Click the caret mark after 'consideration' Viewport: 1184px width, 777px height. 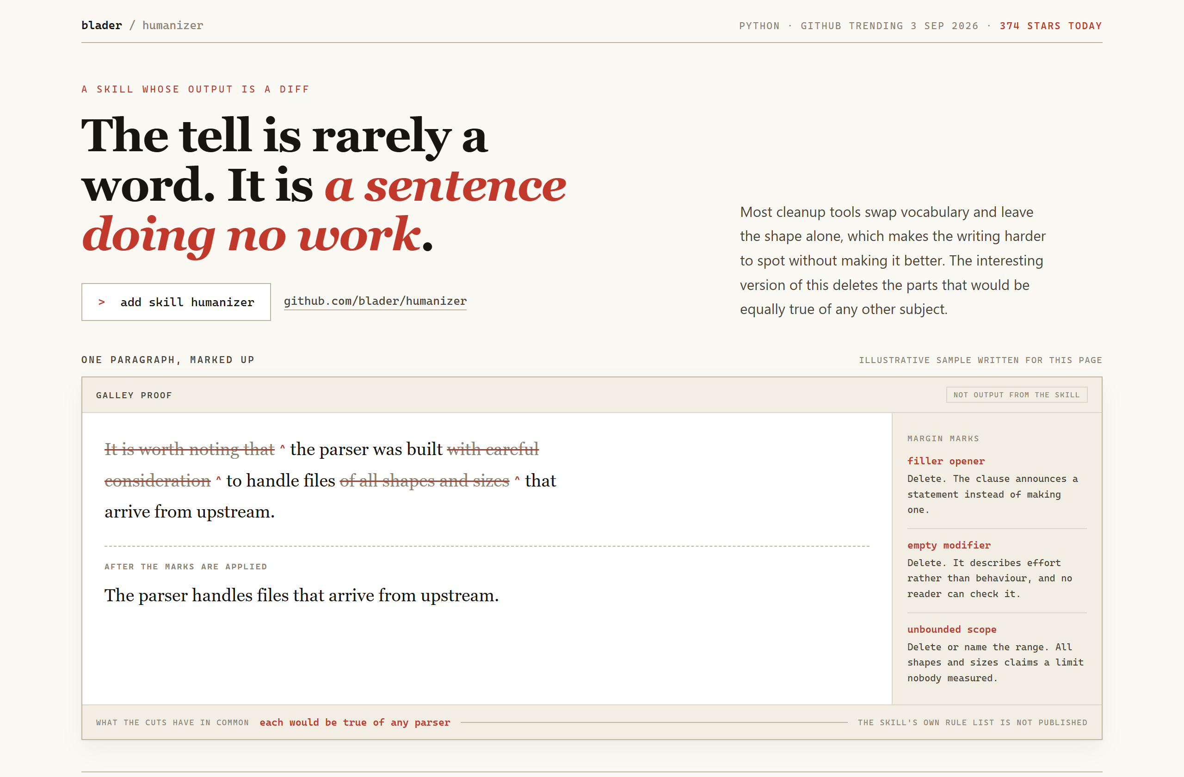pyautogui.click(x=218, y=479)
